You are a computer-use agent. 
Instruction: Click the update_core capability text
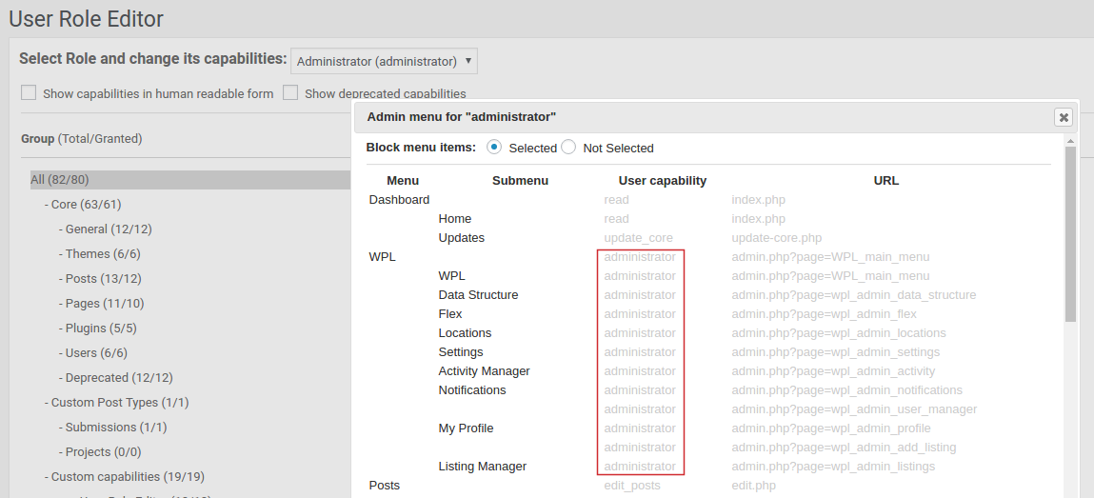click(638, 238)
